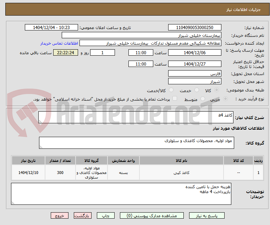Click the price validity date 1404/12/27
Screen dimensions: 270x225
(x=194, y=64)
